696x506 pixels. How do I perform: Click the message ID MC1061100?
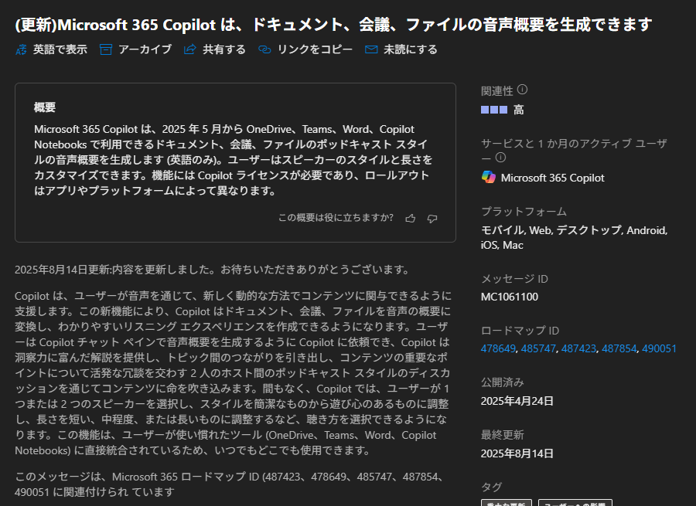(x=510, y=297)
